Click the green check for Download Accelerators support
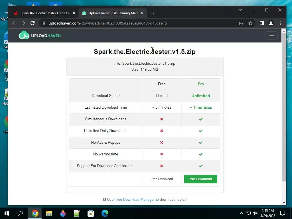Image resolution: width=292 pixels, height=219 pixels. [x=201, y=166]
